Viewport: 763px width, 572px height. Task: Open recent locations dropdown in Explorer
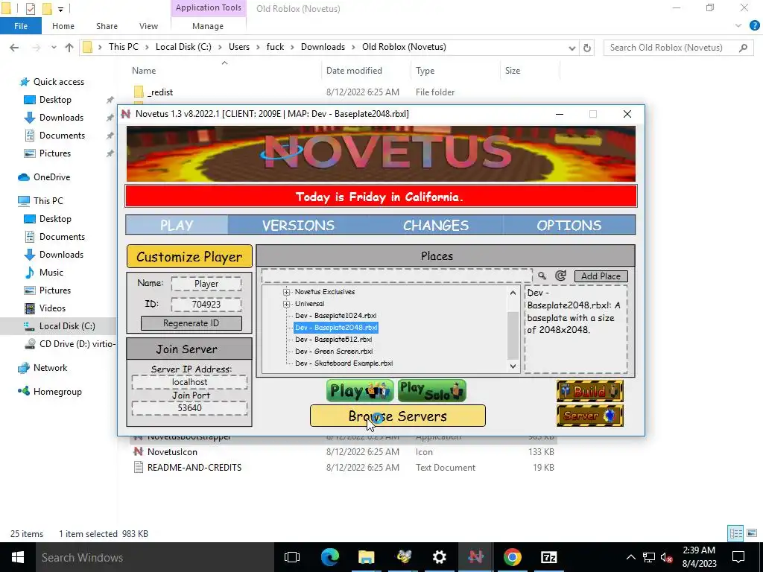(x=54, y=47)
